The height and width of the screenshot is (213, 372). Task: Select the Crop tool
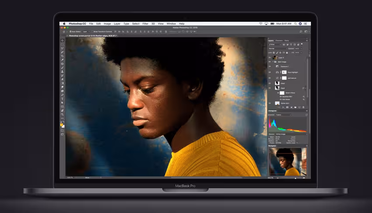click(x=62, y=56)
